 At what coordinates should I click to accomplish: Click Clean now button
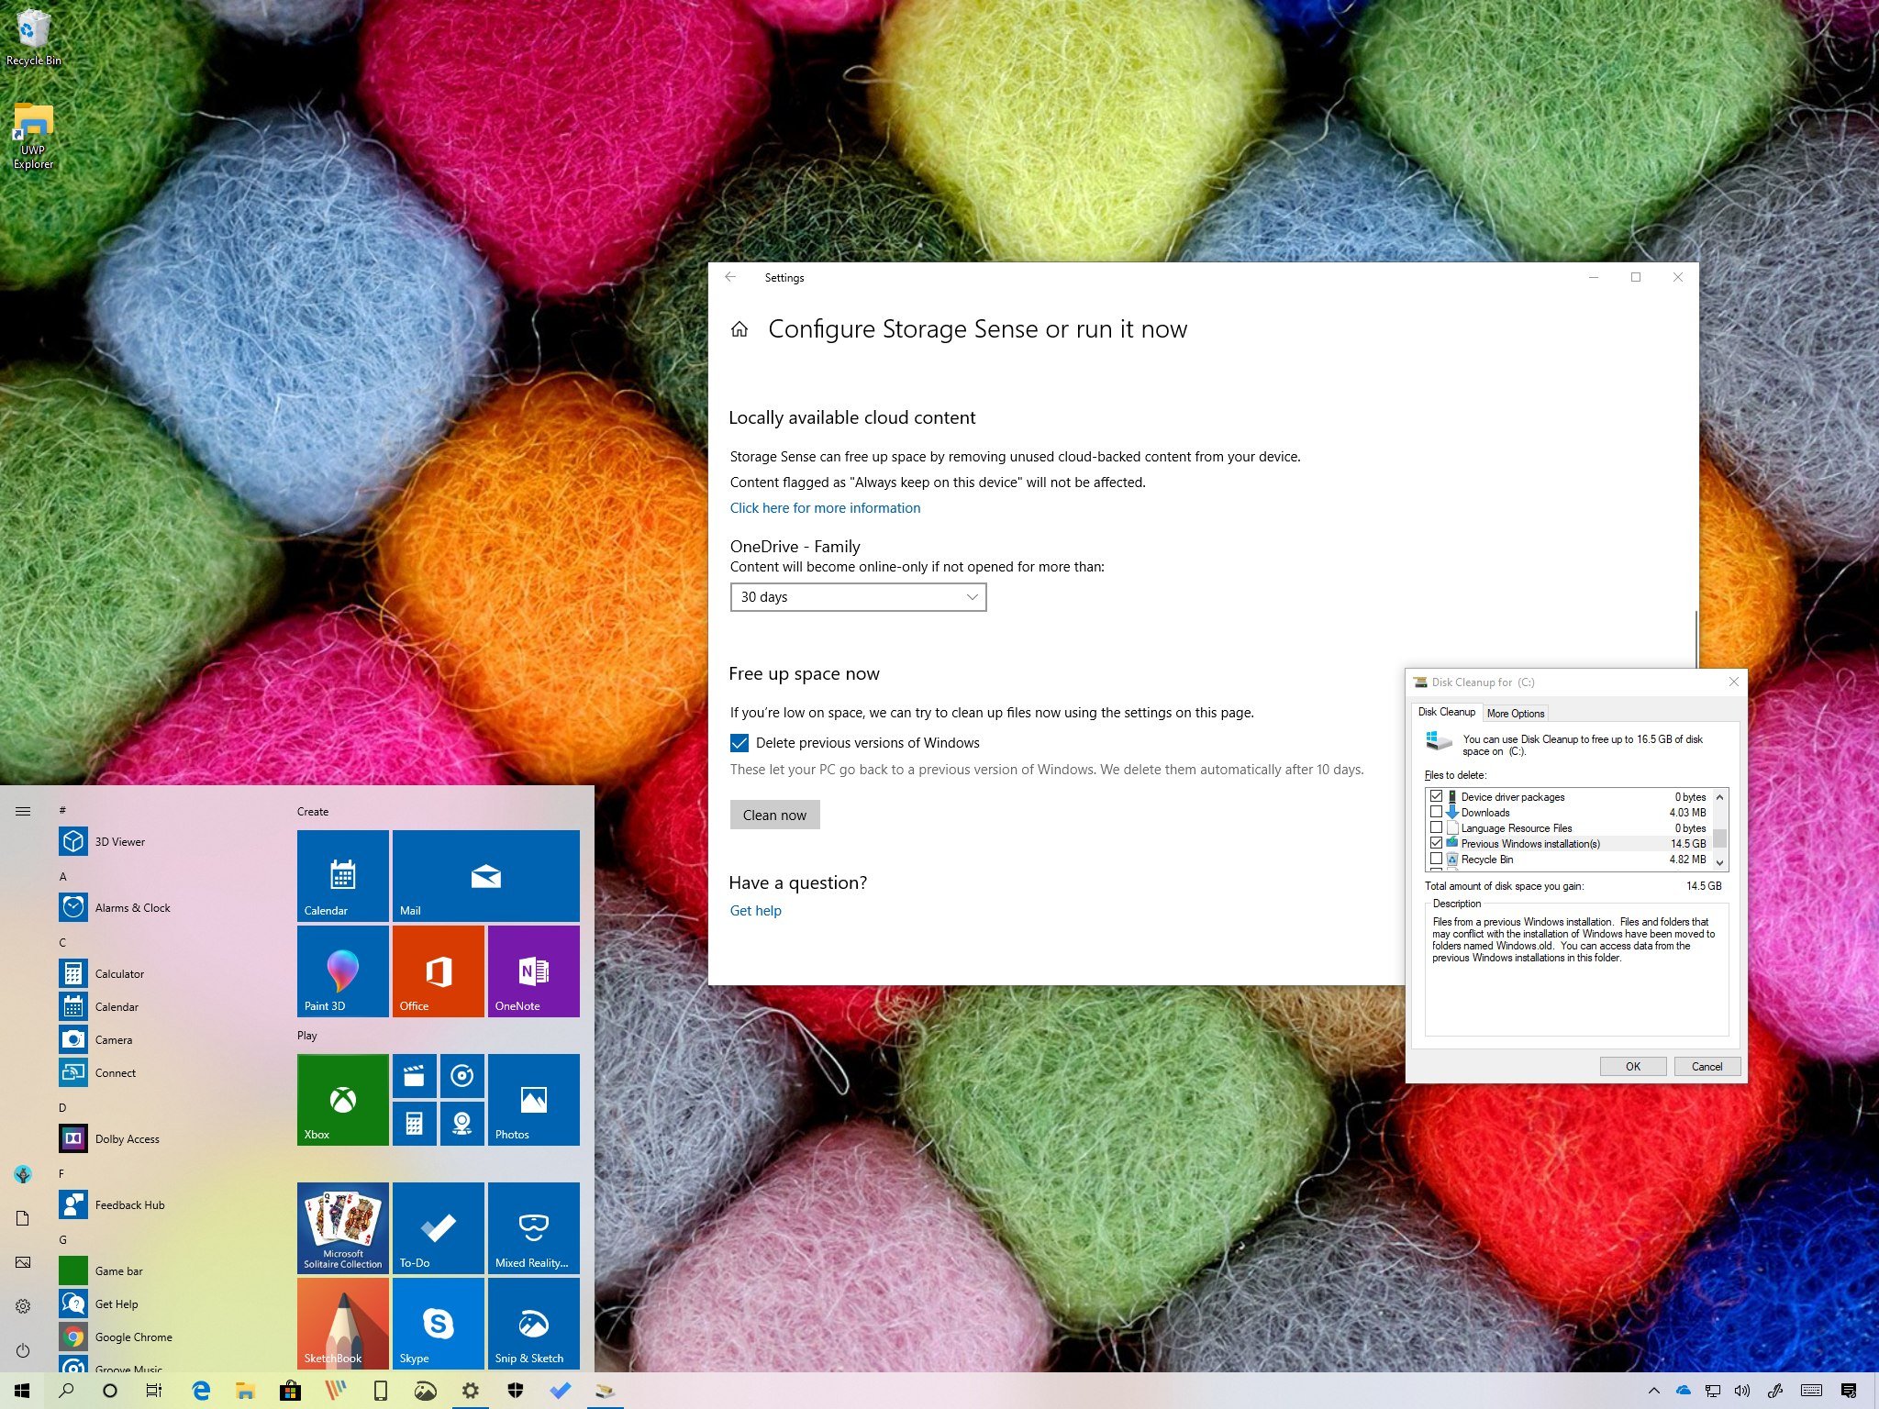[773, 814]
